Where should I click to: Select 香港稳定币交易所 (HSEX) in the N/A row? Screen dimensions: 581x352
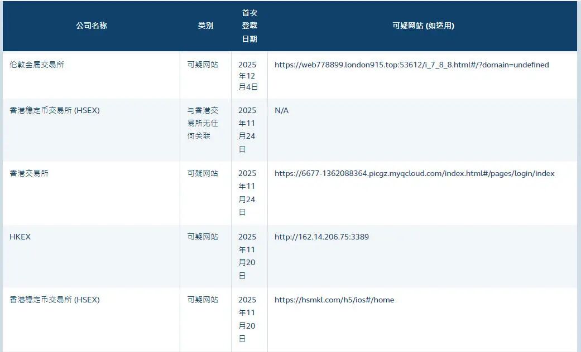click(55, 110)
